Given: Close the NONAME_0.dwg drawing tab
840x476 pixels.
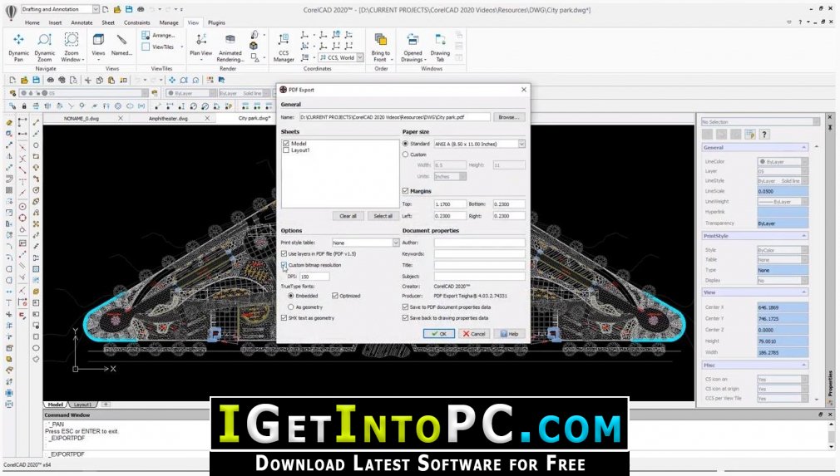Looking at the screenshot, I should [x=121, y=118].
